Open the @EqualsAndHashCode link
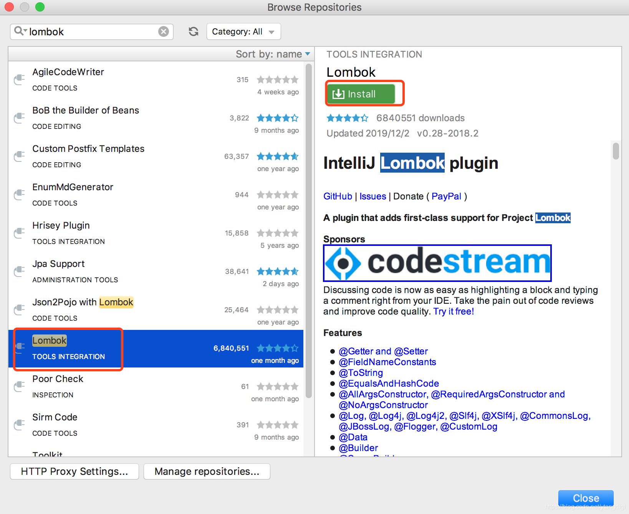629x514 pixels. [x=389, y=384]
